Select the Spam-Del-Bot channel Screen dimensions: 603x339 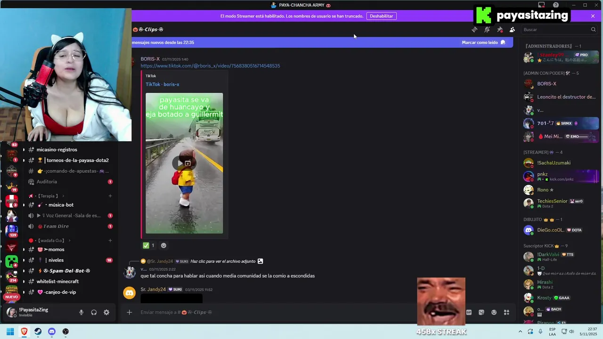pos(69,271)
